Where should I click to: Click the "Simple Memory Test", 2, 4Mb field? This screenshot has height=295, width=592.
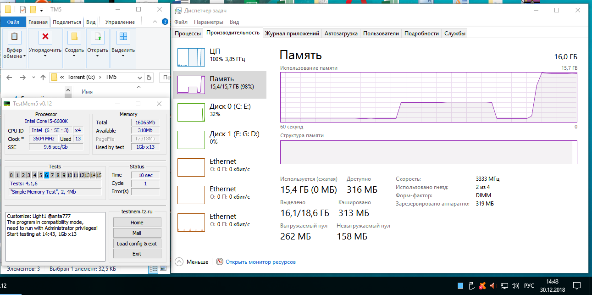click(x=55, y=192)
